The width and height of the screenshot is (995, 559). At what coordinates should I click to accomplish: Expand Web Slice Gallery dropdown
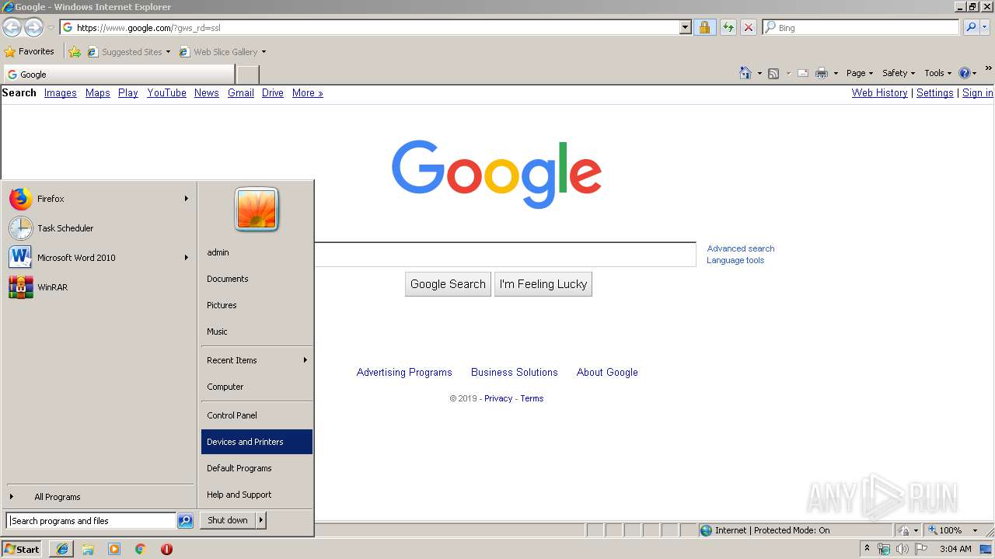click(x=264, y=52)
